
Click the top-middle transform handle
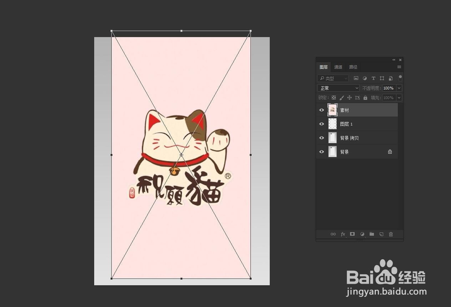181,31
